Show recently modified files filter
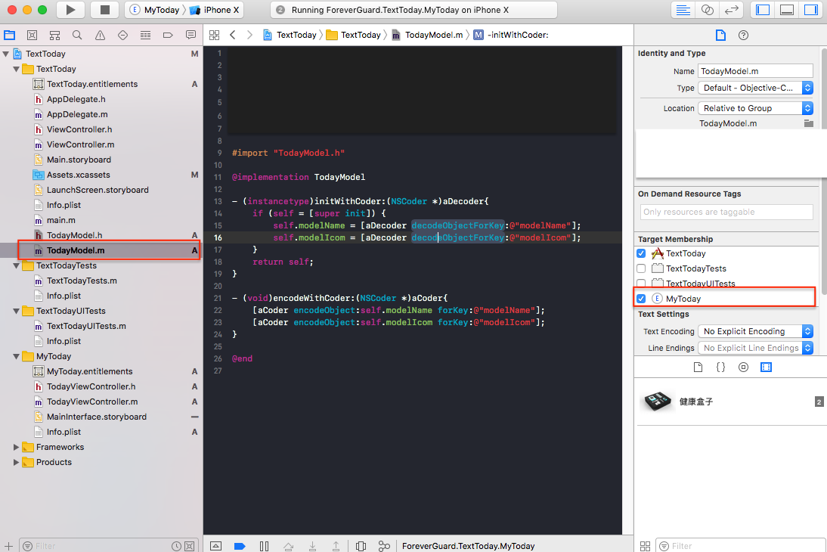 point(176,546)
